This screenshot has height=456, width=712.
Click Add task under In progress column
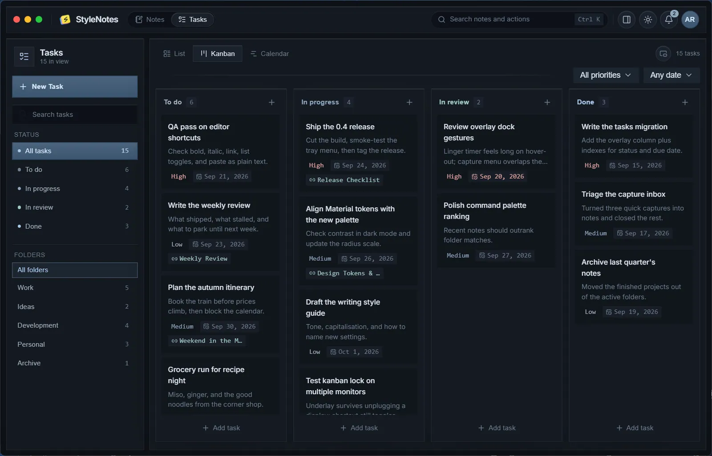point(359,428)
